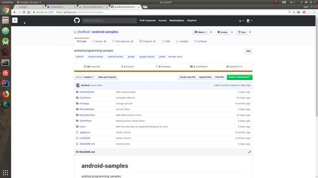This screenshot has height=178, width=318.
Task: Click Find file button
Action: tap(220, 77)
